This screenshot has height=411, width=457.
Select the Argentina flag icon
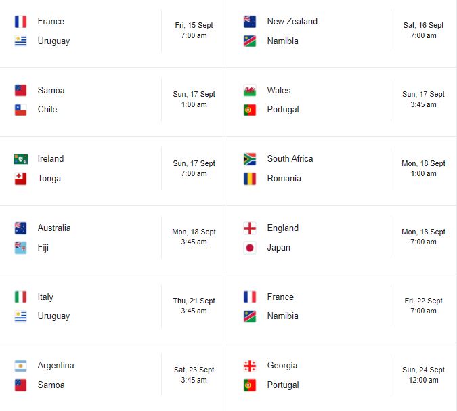(20, 366)
